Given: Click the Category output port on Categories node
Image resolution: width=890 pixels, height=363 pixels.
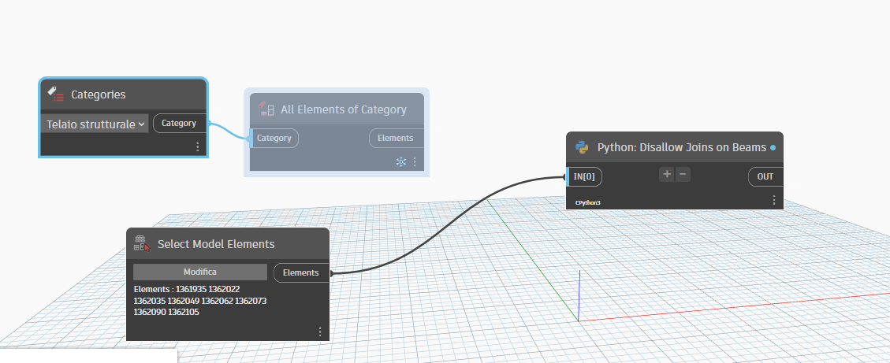Looking at the screenshot, I should pos(179,123).
